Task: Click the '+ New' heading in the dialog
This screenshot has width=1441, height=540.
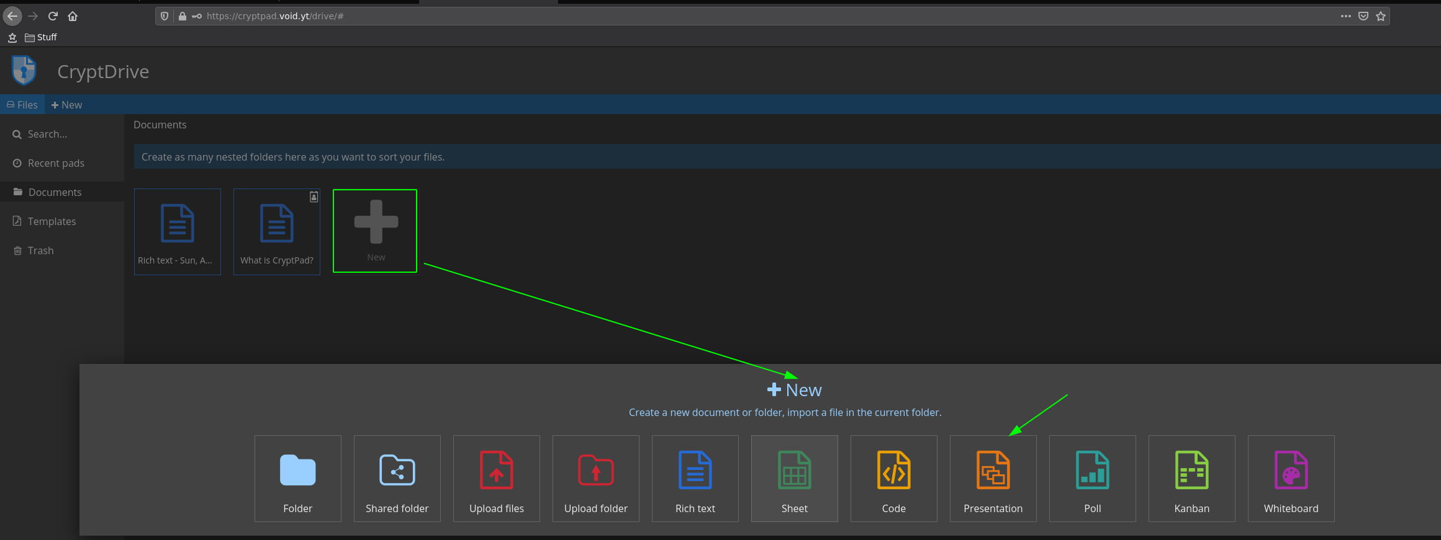Action: coord(794,390)
